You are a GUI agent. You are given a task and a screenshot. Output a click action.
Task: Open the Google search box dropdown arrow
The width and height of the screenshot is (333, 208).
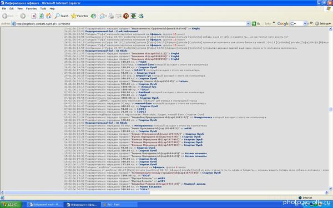point(305,23)
